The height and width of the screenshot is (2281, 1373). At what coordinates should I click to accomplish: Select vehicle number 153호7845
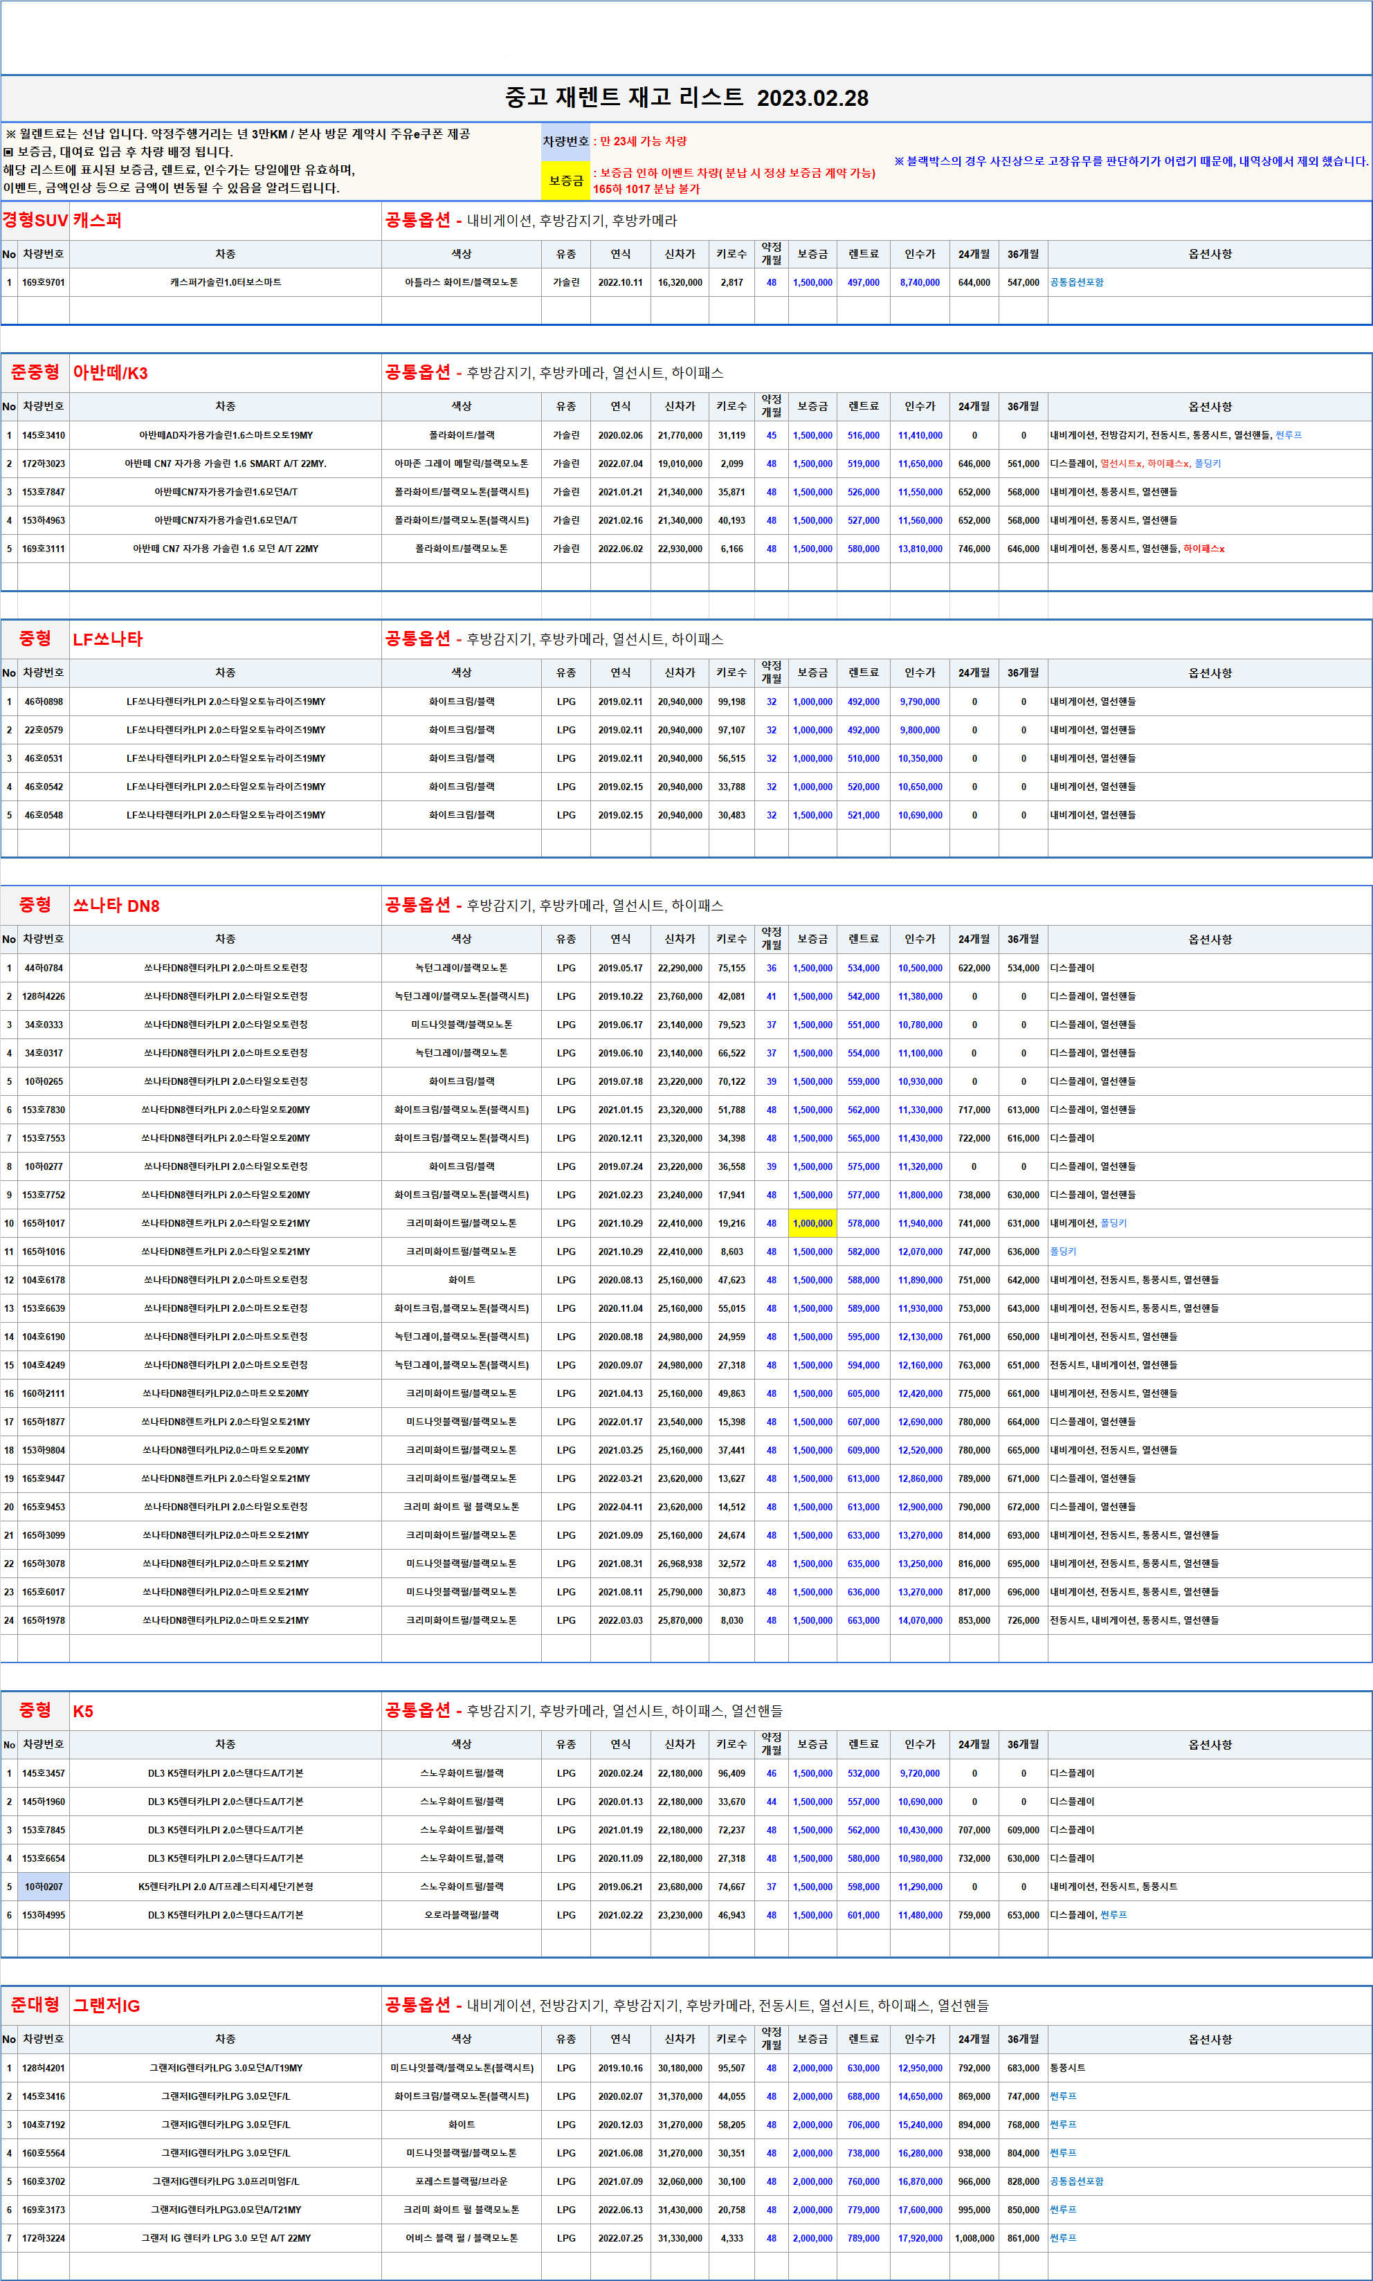44,1830
